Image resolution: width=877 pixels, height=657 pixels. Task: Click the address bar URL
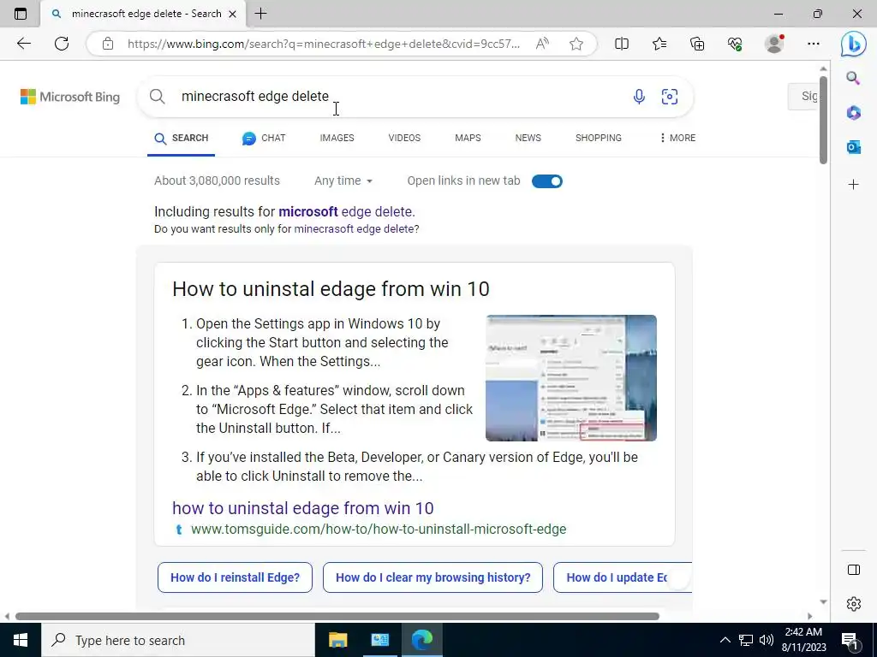coord(324,44)
